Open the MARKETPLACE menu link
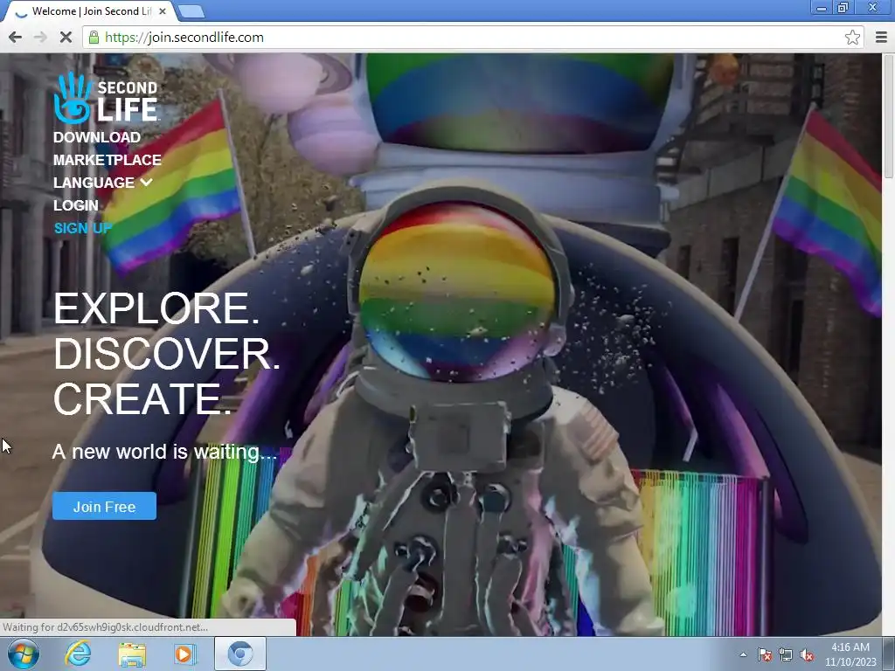 pos(108,160)
